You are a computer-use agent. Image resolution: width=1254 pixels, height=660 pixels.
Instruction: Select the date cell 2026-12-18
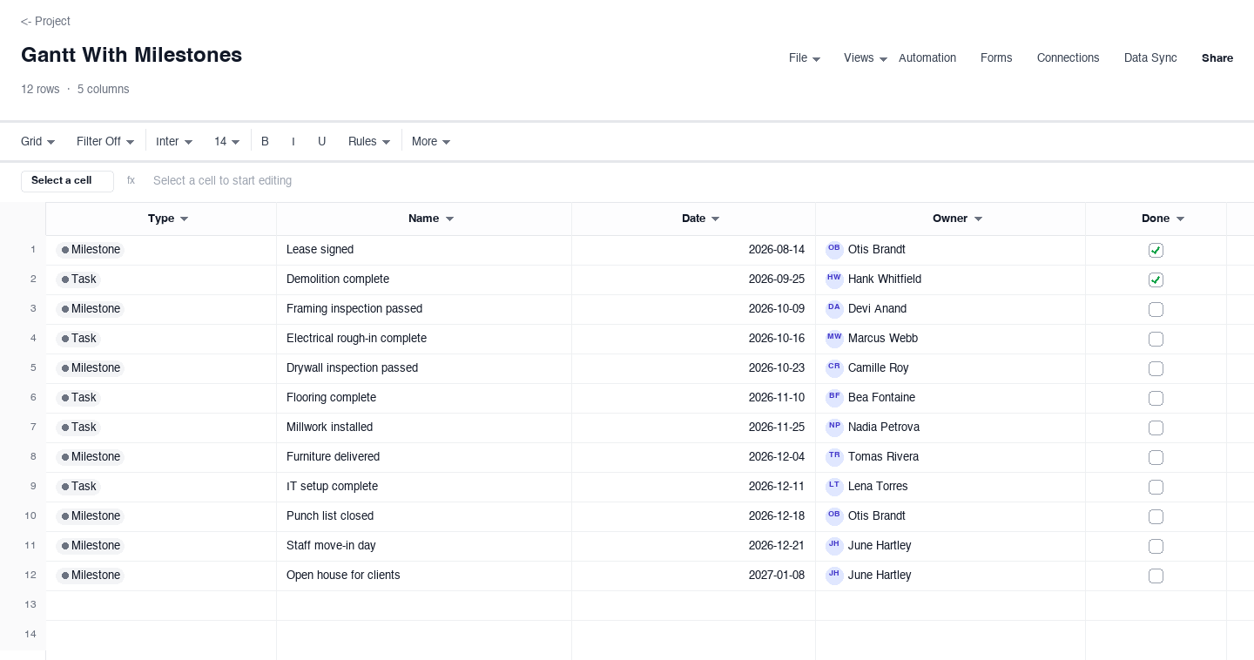[x=693, y=516]
